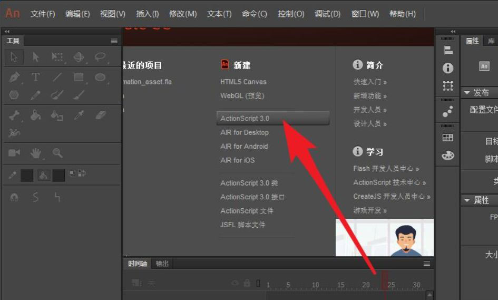The width and height of the screenshot is (498, 300).
Task: Toggle timeline layer lock icon
Action: (247, 283)
